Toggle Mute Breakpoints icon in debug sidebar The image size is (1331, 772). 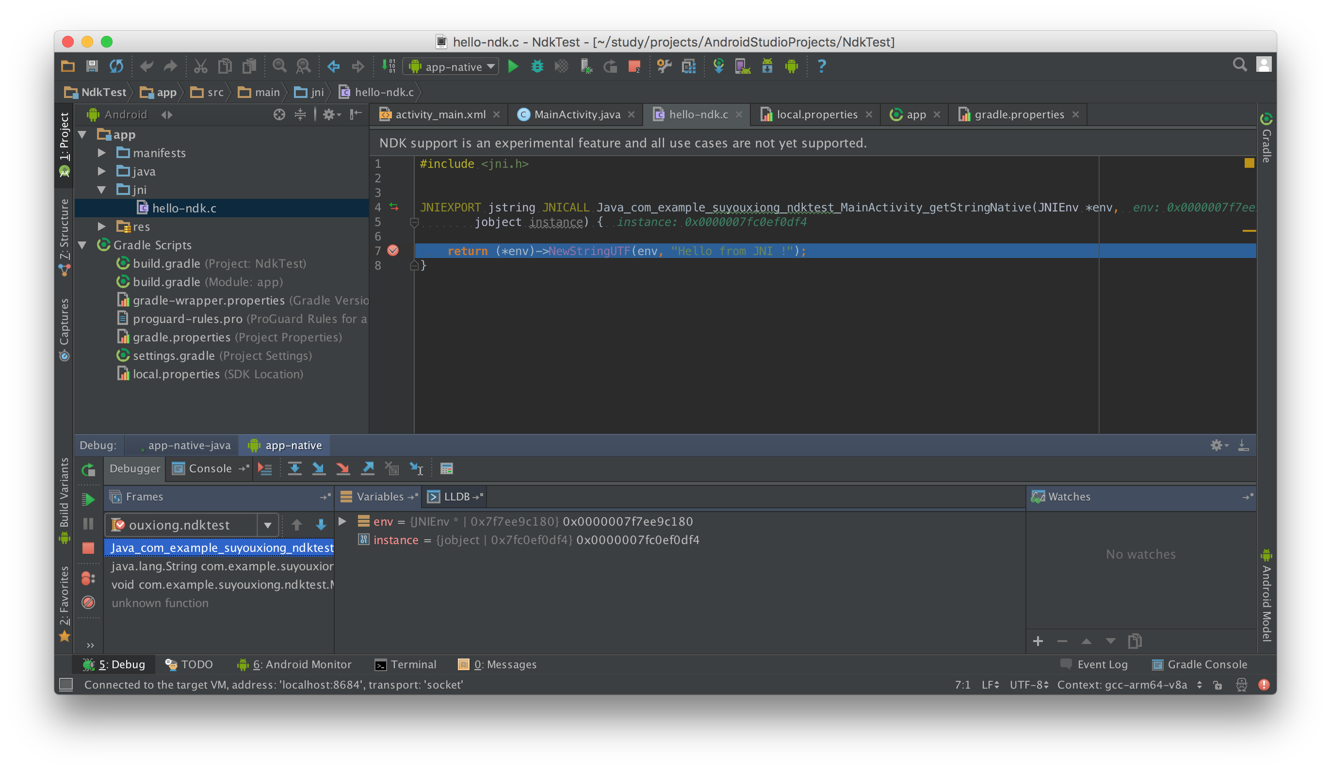click(88, 602)
